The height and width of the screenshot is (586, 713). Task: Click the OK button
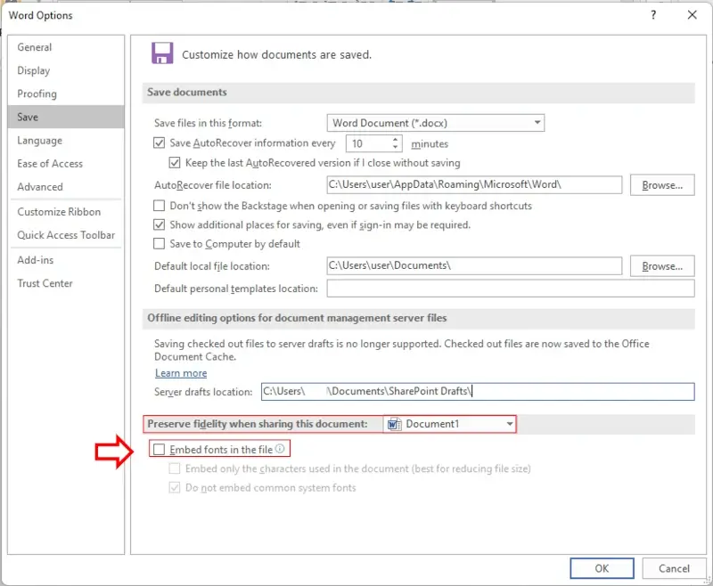coord(602,568)
